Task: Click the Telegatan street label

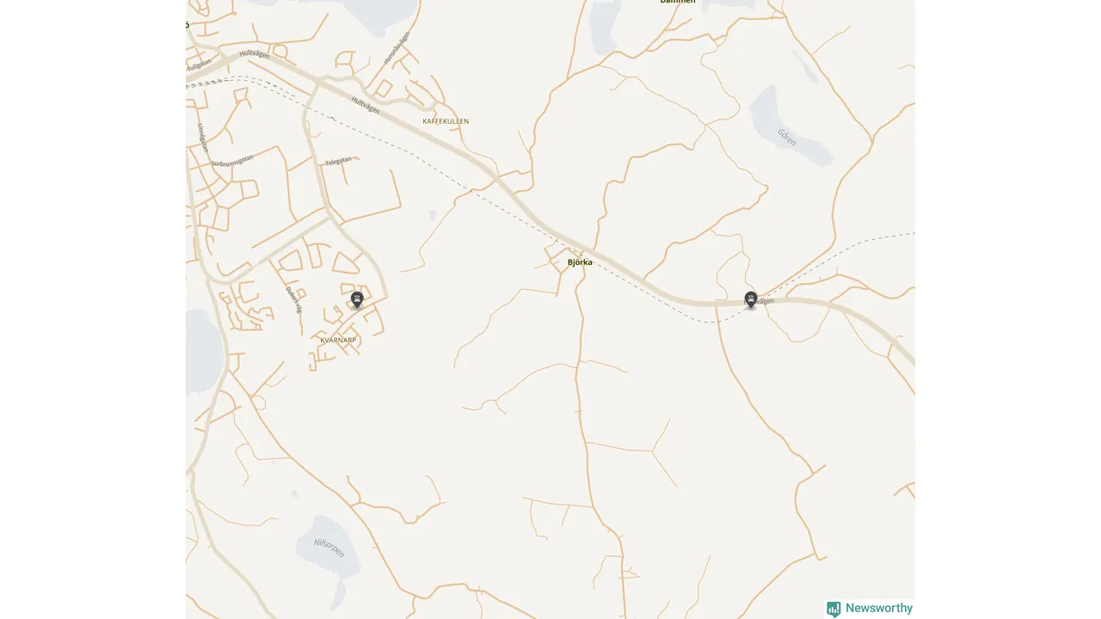Action: point(338,161)
